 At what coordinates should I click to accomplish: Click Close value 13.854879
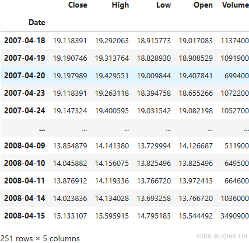click(70, 146)
